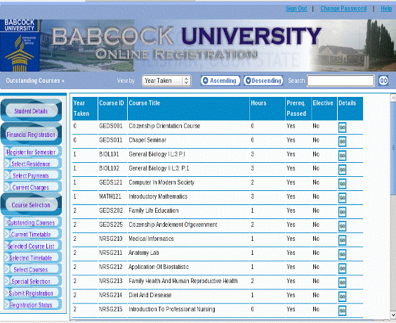Image resolution: width=396 pixels, height=323 pixels.
Task: Click the Year Taken column header
Action: click(x=85, y=108)
